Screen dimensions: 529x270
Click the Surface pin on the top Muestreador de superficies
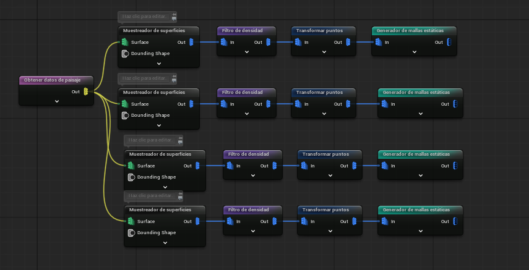point(124,42)
